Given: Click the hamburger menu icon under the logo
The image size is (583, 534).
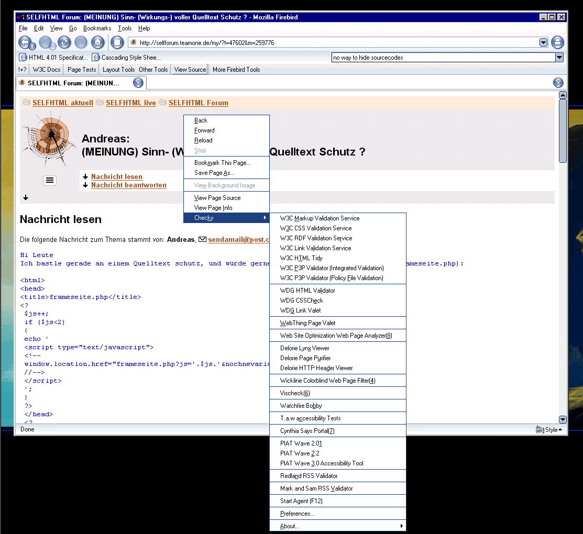Looking at the screenshot, I should tap(49, 180).
